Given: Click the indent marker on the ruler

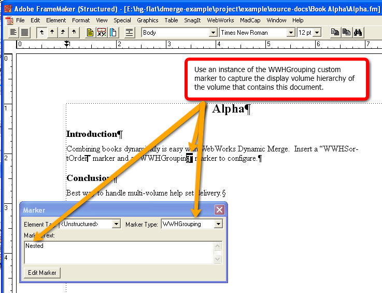Looking at the screenshot, I should (x=67, y=45).
